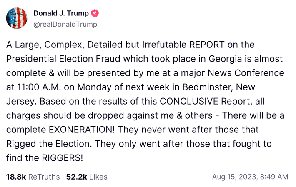View the 18.8k ReTruths list
The image size is (296, 187).
(33, 177)
